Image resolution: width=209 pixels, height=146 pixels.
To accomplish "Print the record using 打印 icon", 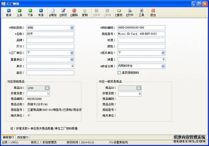I will pos(130,12).
